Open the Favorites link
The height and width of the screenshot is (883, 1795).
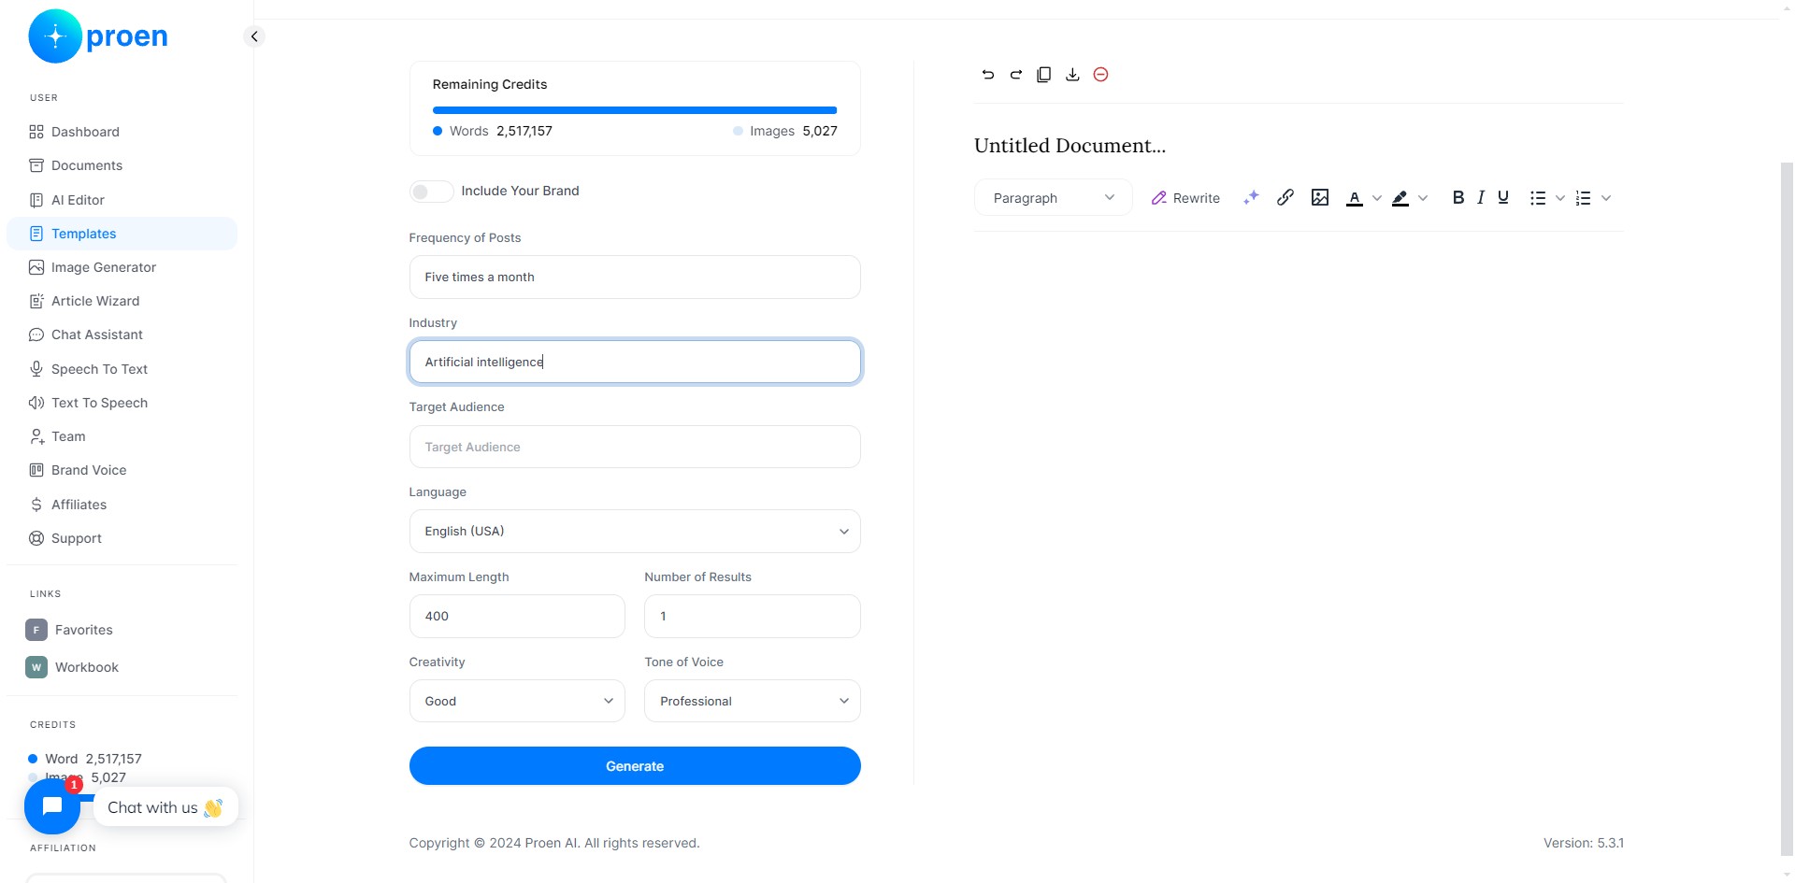69,630
